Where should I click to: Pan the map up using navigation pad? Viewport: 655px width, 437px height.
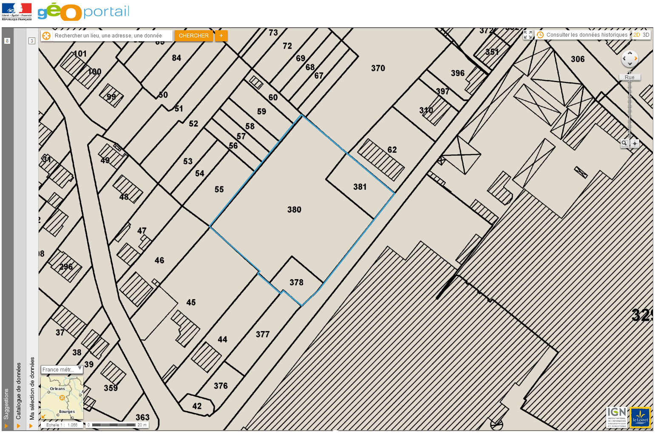pos(629,53)
